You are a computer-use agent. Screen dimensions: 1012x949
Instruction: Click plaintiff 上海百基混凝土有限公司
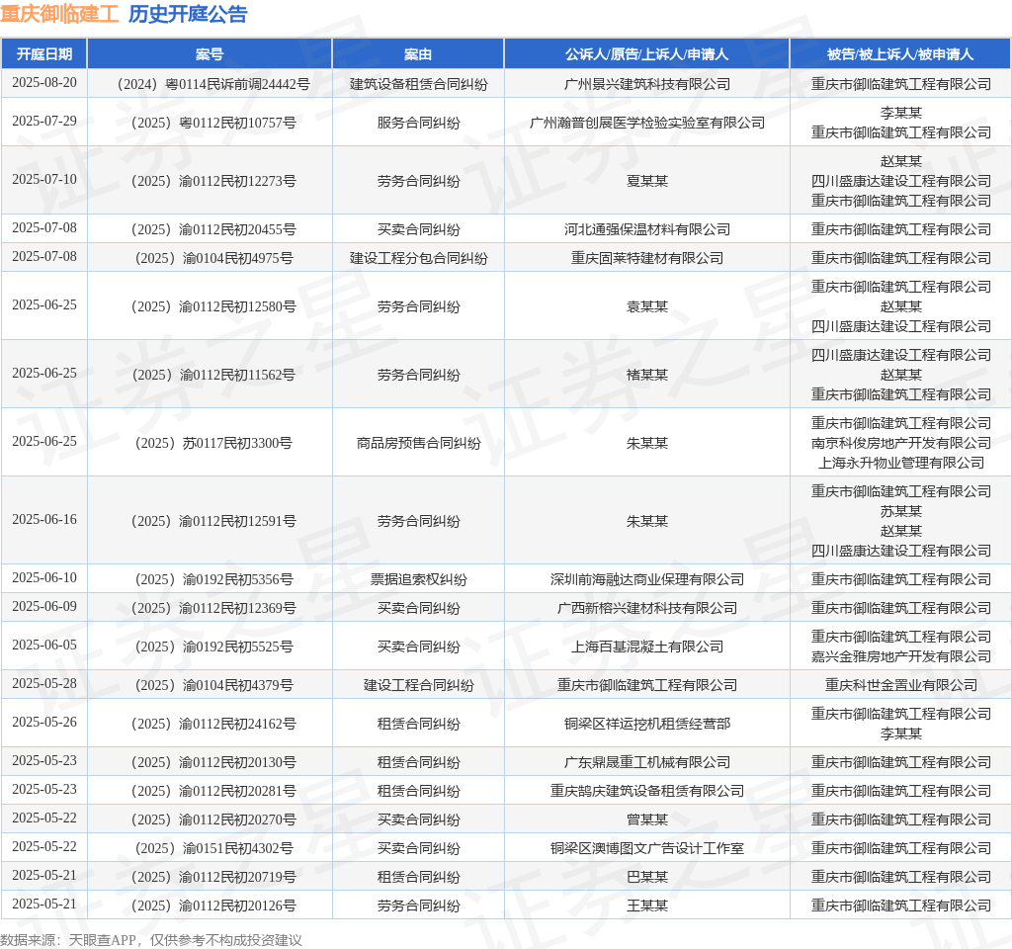point(646,647)
